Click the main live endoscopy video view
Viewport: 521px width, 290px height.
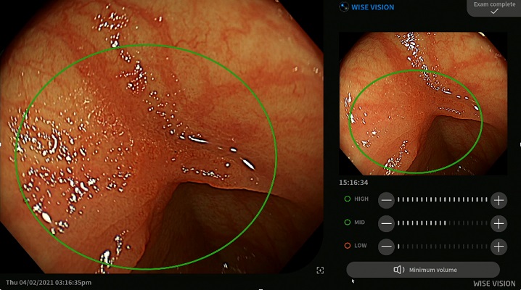[x=162, y=137]
